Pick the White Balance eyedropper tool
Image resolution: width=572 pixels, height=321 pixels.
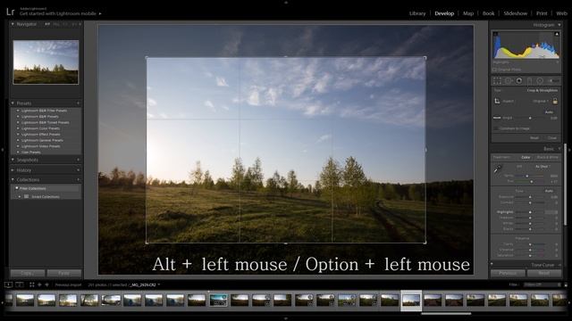pos(498,169)
